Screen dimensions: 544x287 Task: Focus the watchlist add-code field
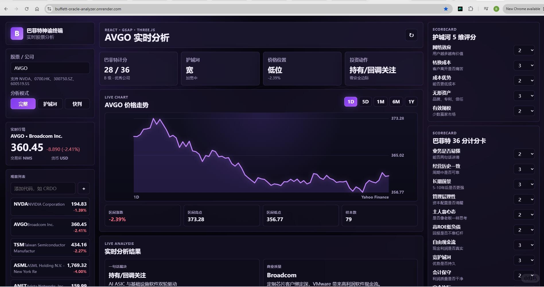click(43, 188)
